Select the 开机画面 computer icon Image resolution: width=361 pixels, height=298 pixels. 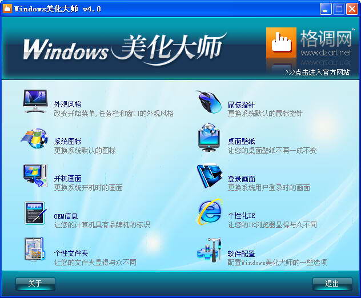[x=35, y=176]
